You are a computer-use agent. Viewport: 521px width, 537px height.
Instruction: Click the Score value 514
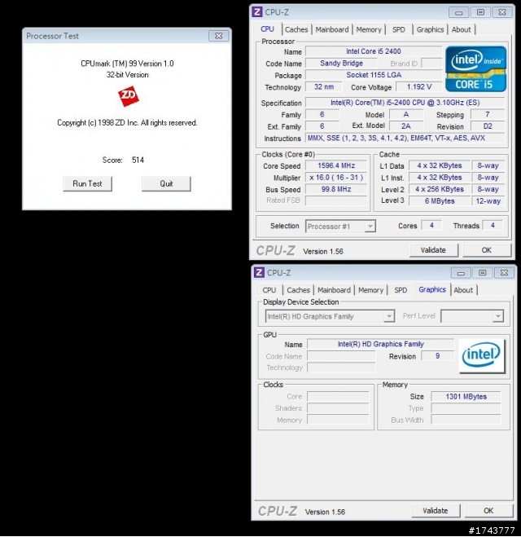coord(138,160)
